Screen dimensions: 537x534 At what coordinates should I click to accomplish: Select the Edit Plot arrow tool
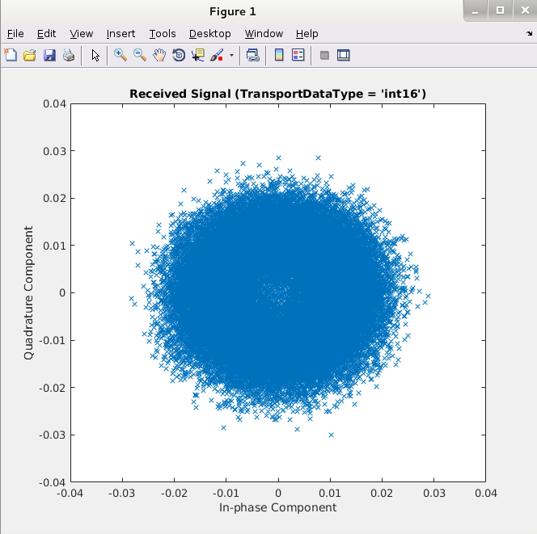[x=95, y=55]
